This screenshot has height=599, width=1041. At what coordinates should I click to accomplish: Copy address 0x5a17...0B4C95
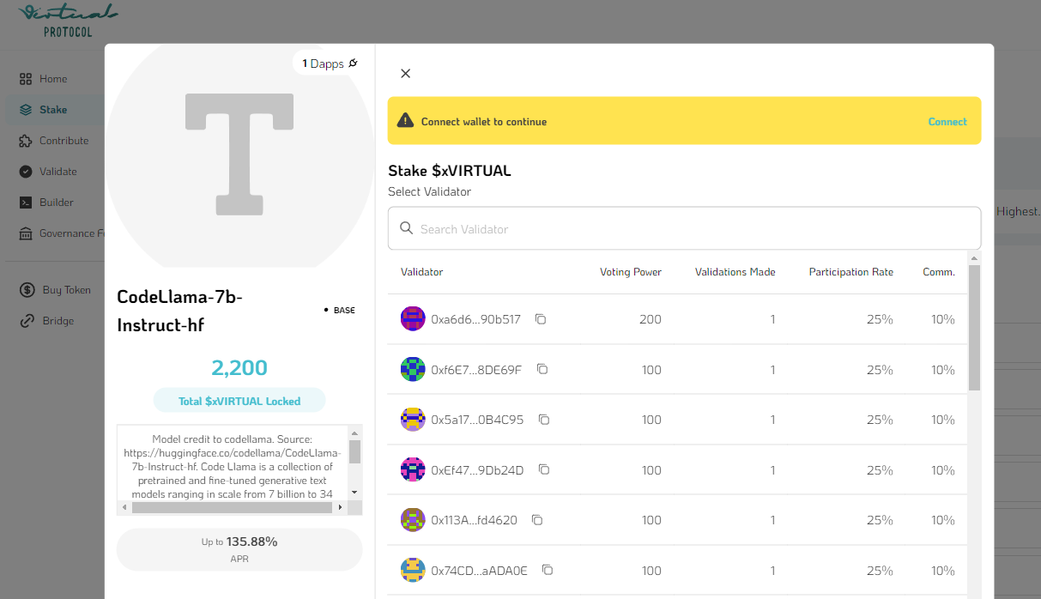click(x=543, y=420)
